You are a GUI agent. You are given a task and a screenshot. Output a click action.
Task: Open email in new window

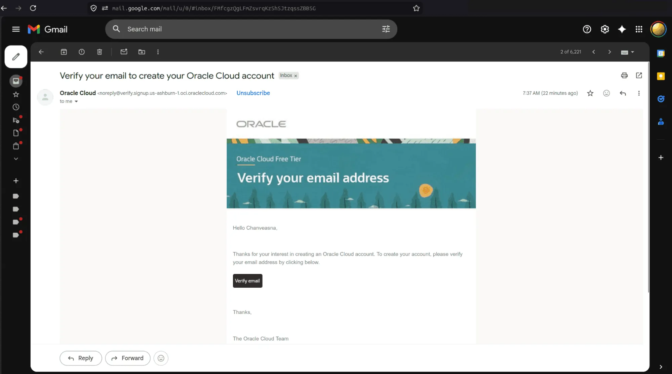[639, 76]
